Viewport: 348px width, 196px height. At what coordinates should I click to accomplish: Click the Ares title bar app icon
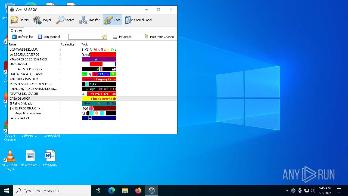tap(12, 10)
